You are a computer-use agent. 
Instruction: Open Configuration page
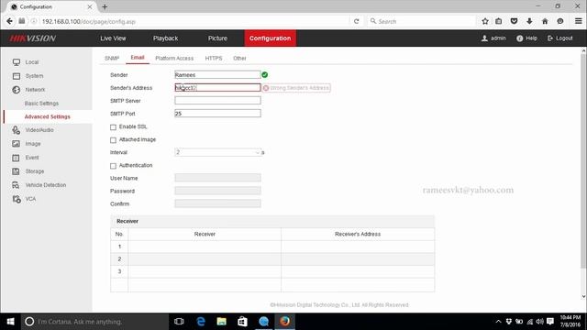point(271,38)
